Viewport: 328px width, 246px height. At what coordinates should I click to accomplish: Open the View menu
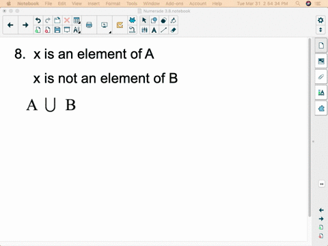(x=77, y=3)
